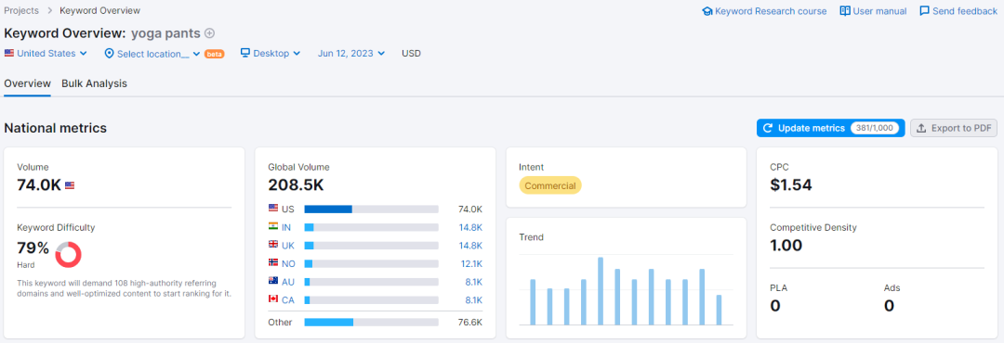Screen dimensions: 1004x343
Task: Click the tallest bar in Trend chart
Action: click(x=601, y=291)
